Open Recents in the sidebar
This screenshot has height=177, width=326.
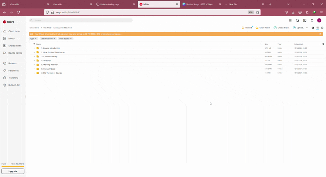coord(12,63)
